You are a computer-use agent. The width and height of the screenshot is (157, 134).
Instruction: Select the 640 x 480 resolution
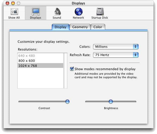pos(40,56)
